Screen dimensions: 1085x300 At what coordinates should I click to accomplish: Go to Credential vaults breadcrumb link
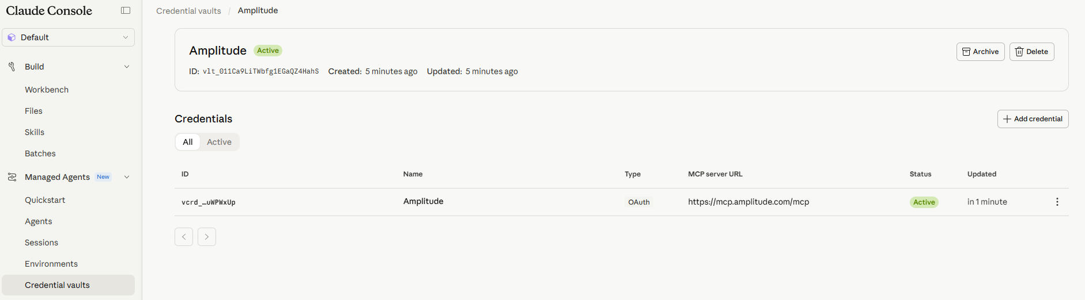(x=188, y=11)
